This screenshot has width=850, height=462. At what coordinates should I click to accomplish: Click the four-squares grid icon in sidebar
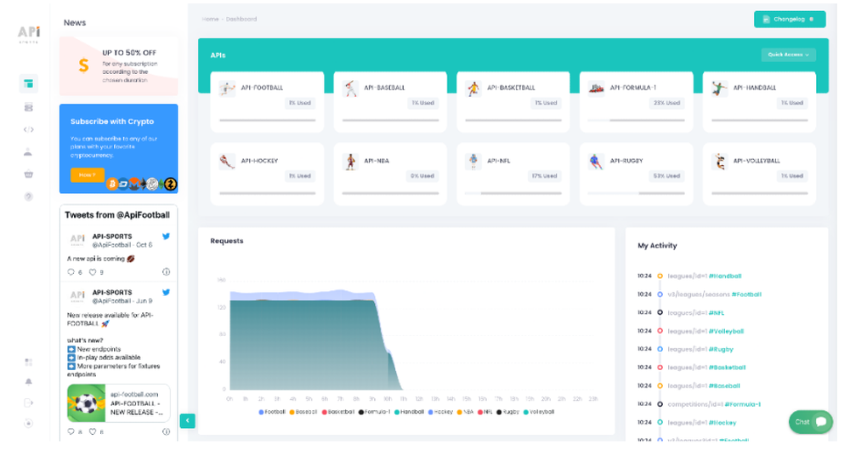tap(29, 362)
